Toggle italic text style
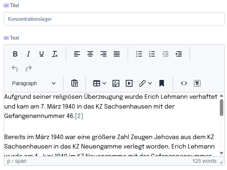This screenshot has width=227, height=170. [x=28, y=54]
